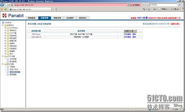The width and height of the screenshot is (185, 112).
Task: Click the browser Back arrow button
Action: tap(2, 5)
